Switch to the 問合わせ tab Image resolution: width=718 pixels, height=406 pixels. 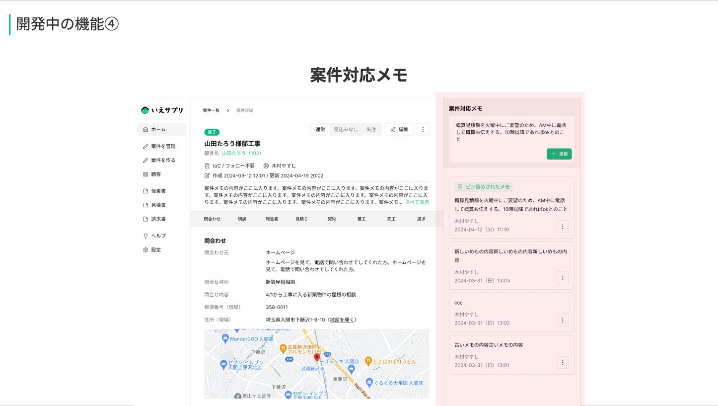(x=212, y=219)
